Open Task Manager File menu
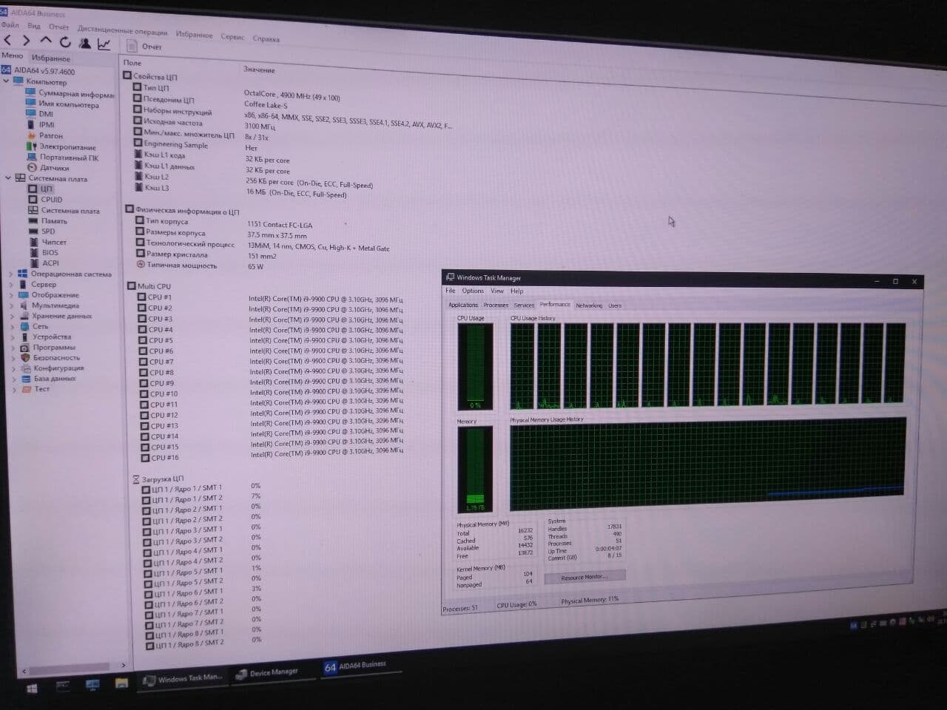The height and width of the screenshot is (710, 947). pyautogui.click(x=450, y=291)
